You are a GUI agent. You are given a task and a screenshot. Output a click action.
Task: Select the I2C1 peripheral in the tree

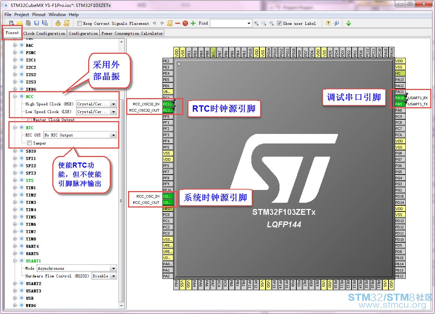coord(31,60)
